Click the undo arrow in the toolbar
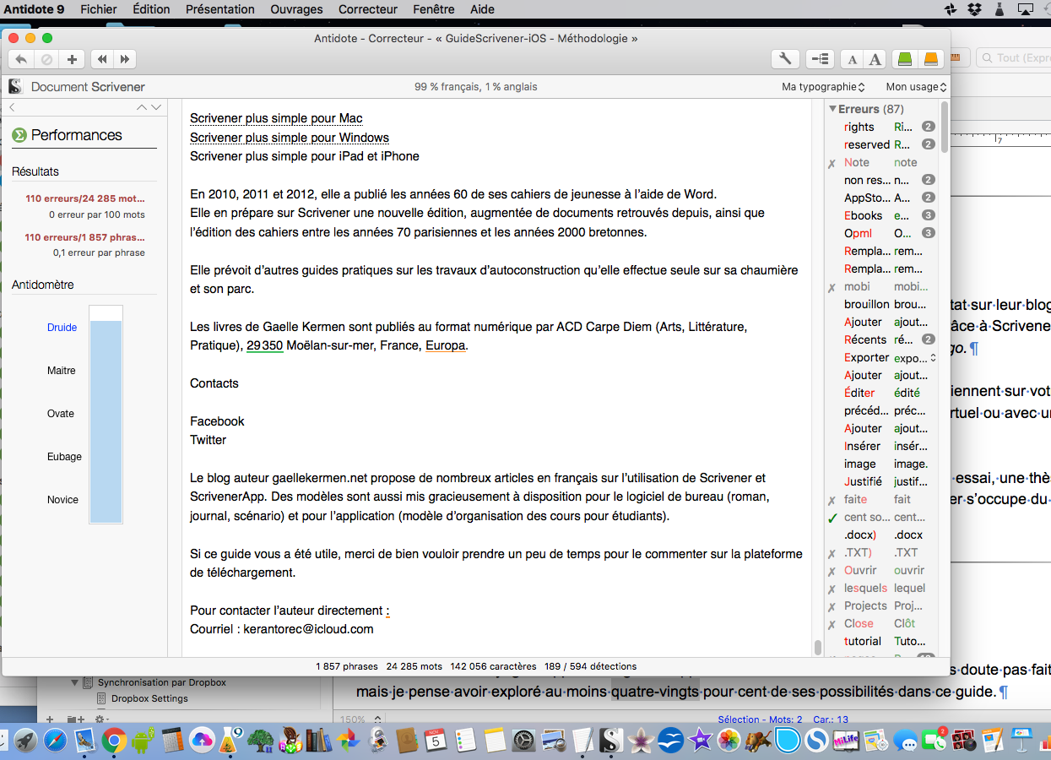The image size is (1051, 760). click(x=21, y=59)
